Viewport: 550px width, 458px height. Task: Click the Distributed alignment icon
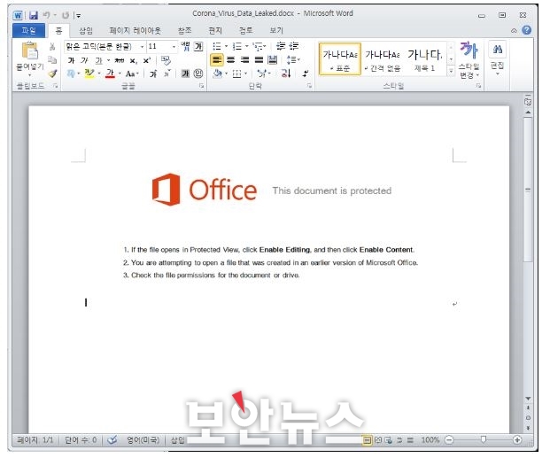pos(272,60)
